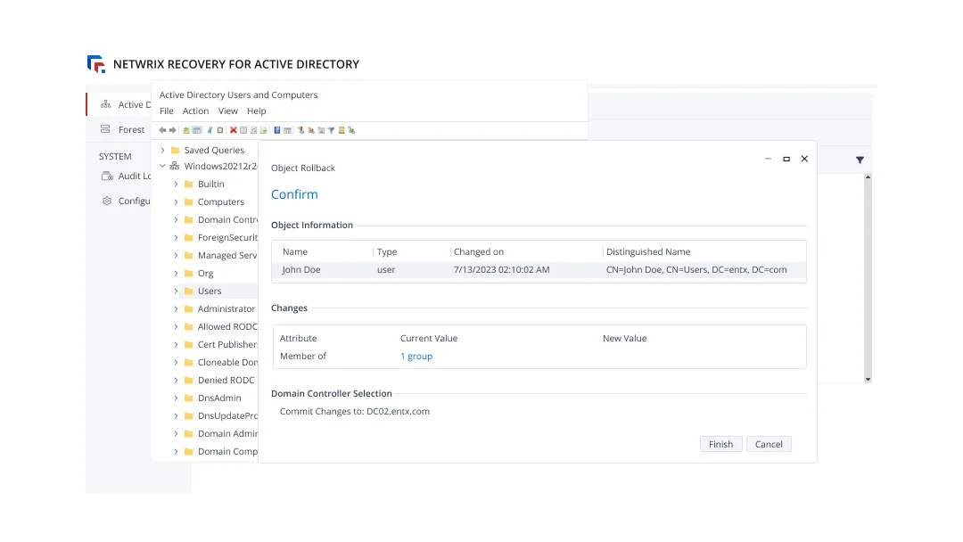Screen dimensions: 963x542
Task: Expand the Computers folder
Action: point(176,202)
